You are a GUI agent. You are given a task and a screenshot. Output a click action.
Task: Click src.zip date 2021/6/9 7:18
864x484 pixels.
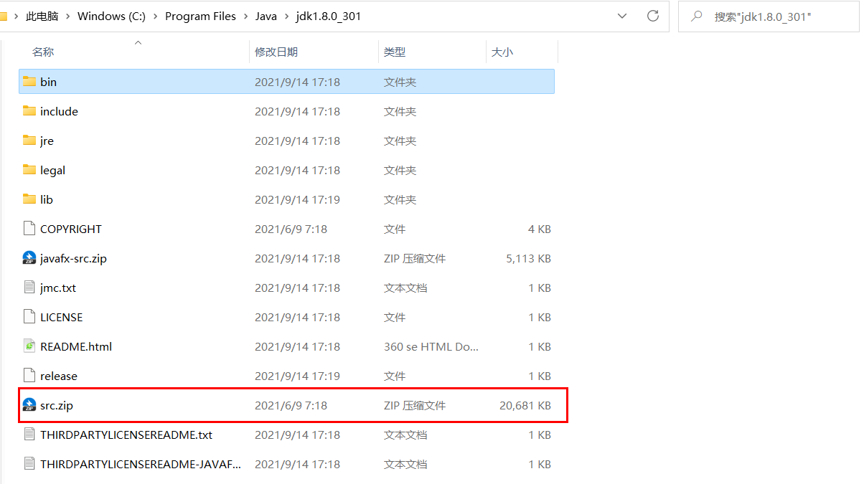[291, 405]
